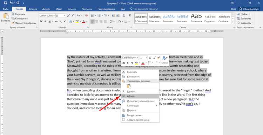263x135 pixels.
Task: Toggle Italic (К) on the mini toolbar
Action: click(128, 63)
